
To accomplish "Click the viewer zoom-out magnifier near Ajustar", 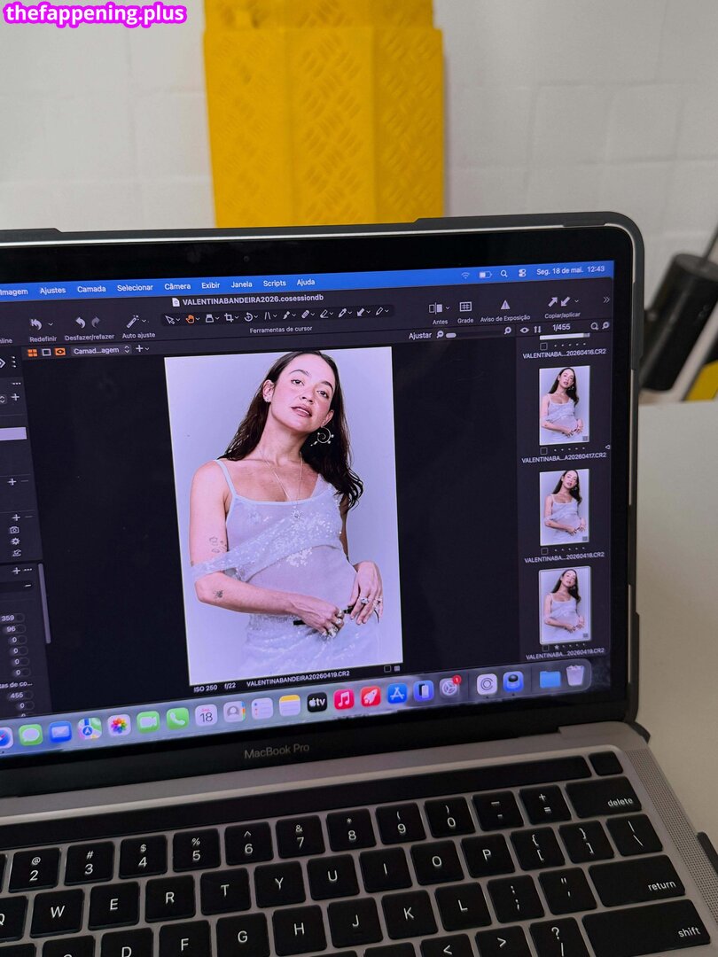I will click(440, 334).
